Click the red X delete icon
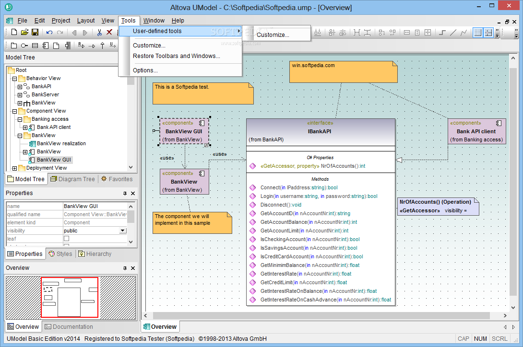The image size is (523, 347). (x=109, y=32)
